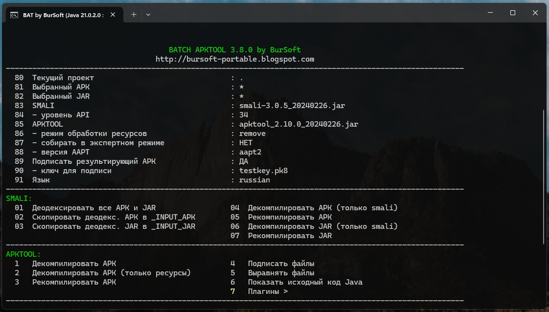Click 1 Декомпилировать APK
This screenshot has width=549, height=312.
[65, 264]
